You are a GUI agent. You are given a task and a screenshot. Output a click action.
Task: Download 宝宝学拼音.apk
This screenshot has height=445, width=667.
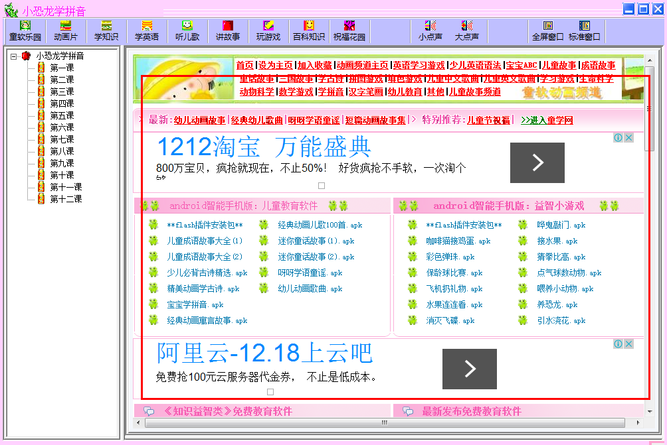(x=195, y=304)
